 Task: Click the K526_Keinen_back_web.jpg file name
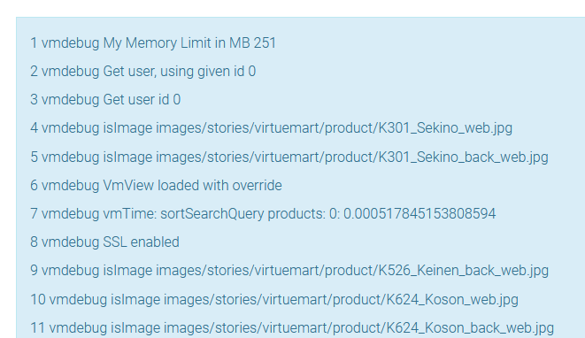click(x=464, y=271)
